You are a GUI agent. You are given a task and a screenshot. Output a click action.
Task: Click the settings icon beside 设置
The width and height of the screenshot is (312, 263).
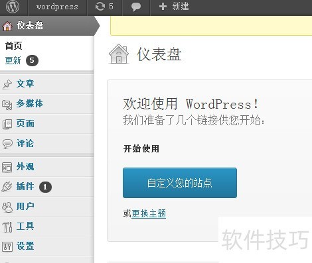coord(7,246)
